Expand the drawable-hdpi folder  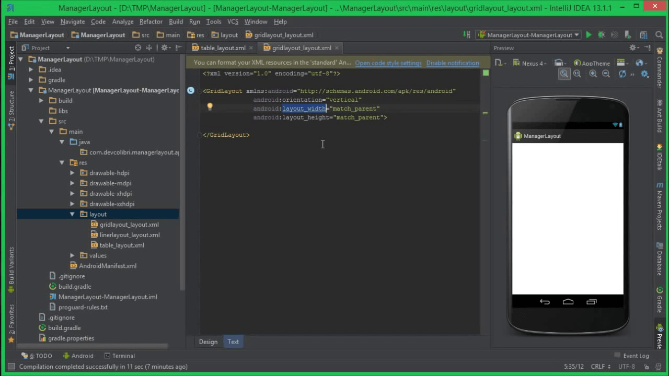coord(72,173)
